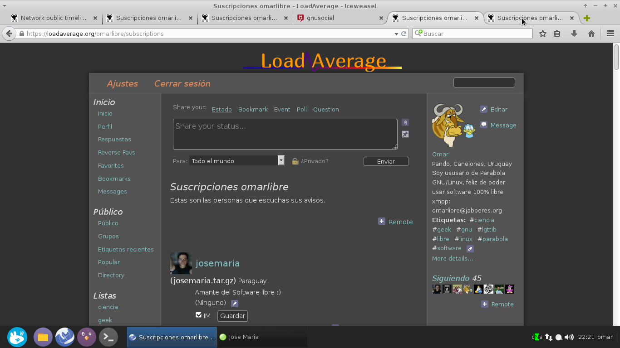
Task: Open Grupos link
Action: click(108, 236)
